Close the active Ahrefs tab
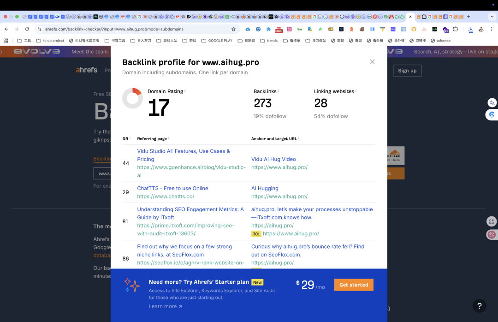498x322 pixels. pyautogui.click(x=410, y=17)
